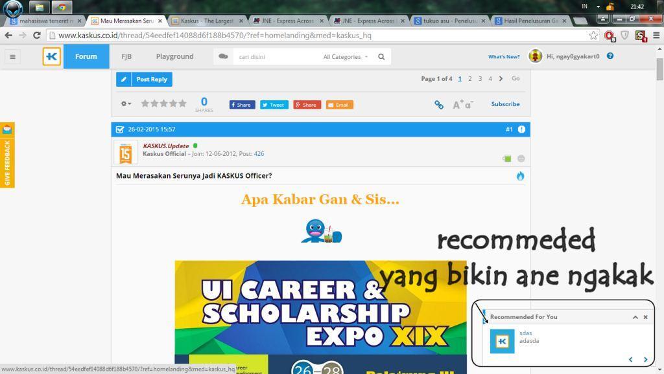Click the shield extension icon

(624, 36)
